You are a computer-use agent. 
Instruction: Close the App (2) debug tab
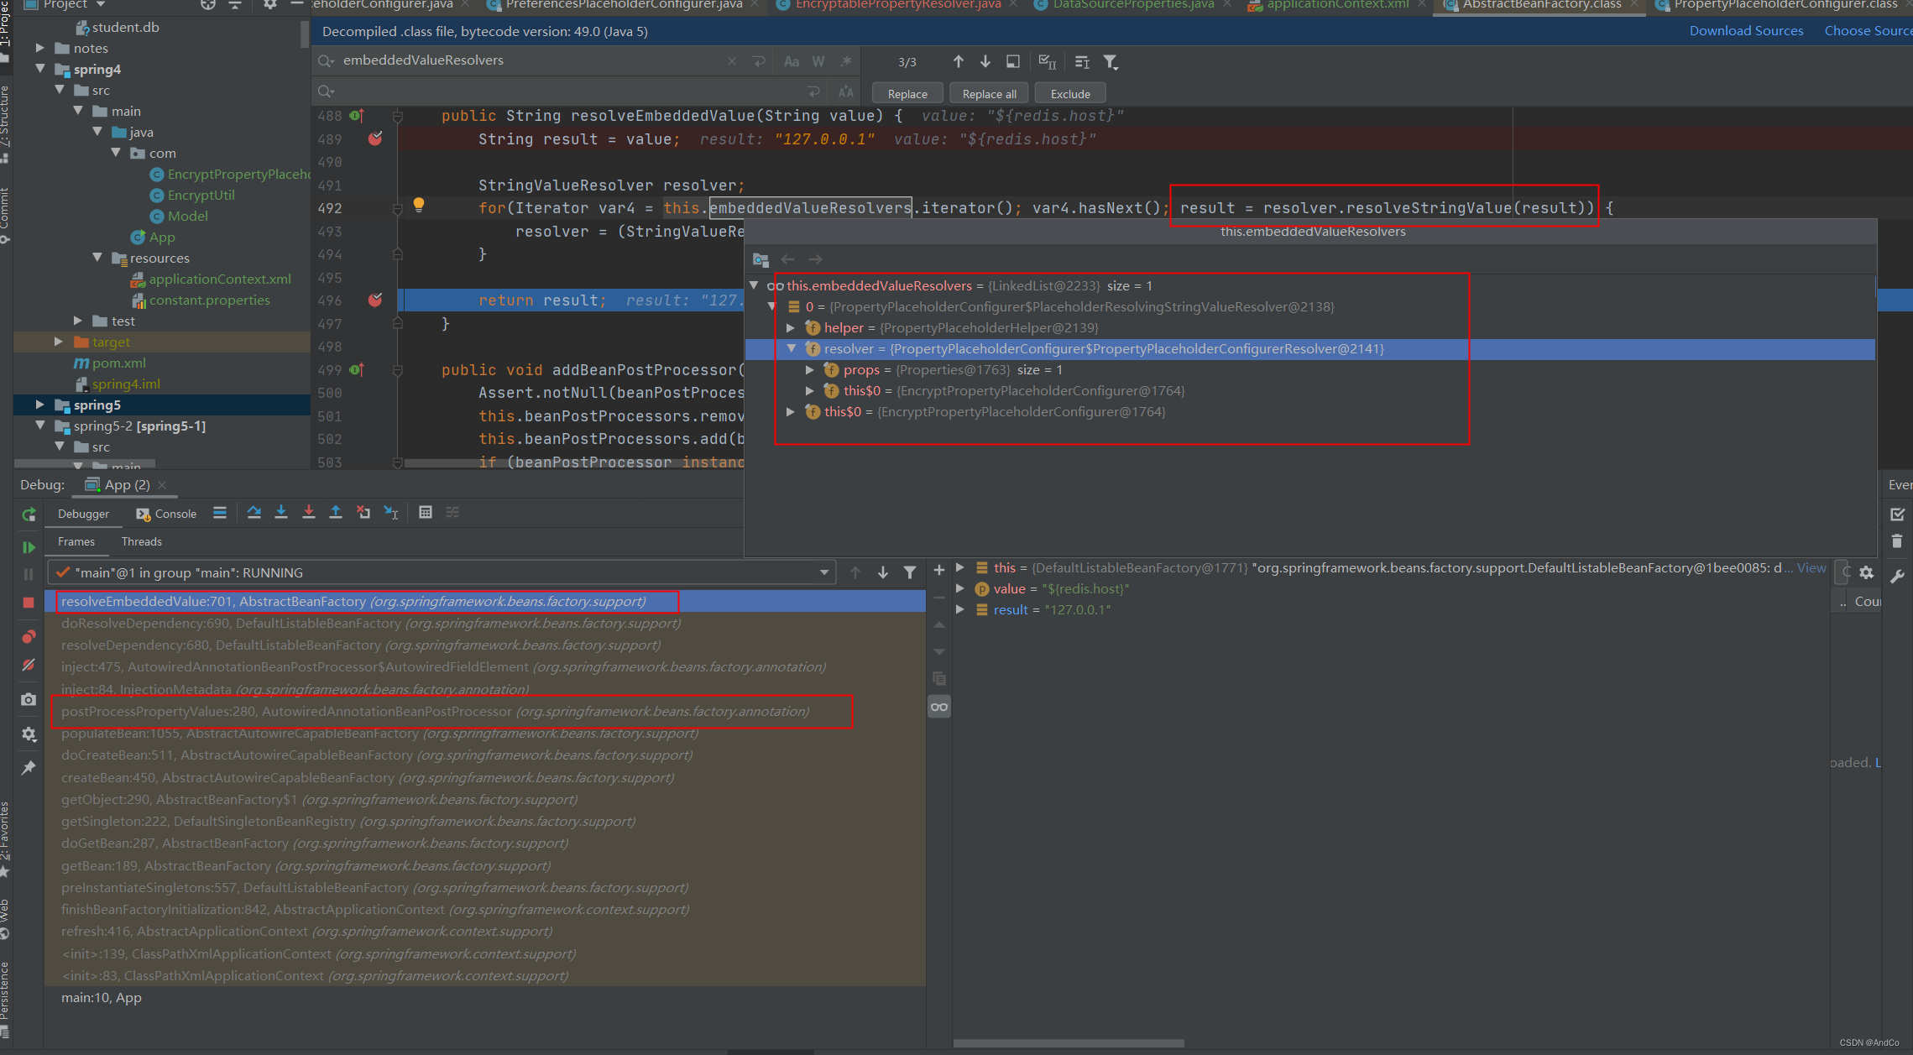163,485
